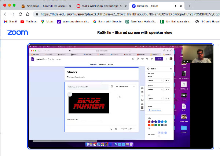Click the browser address bar URL
This screenshot has width=220, height=156.
pos(130,14)
